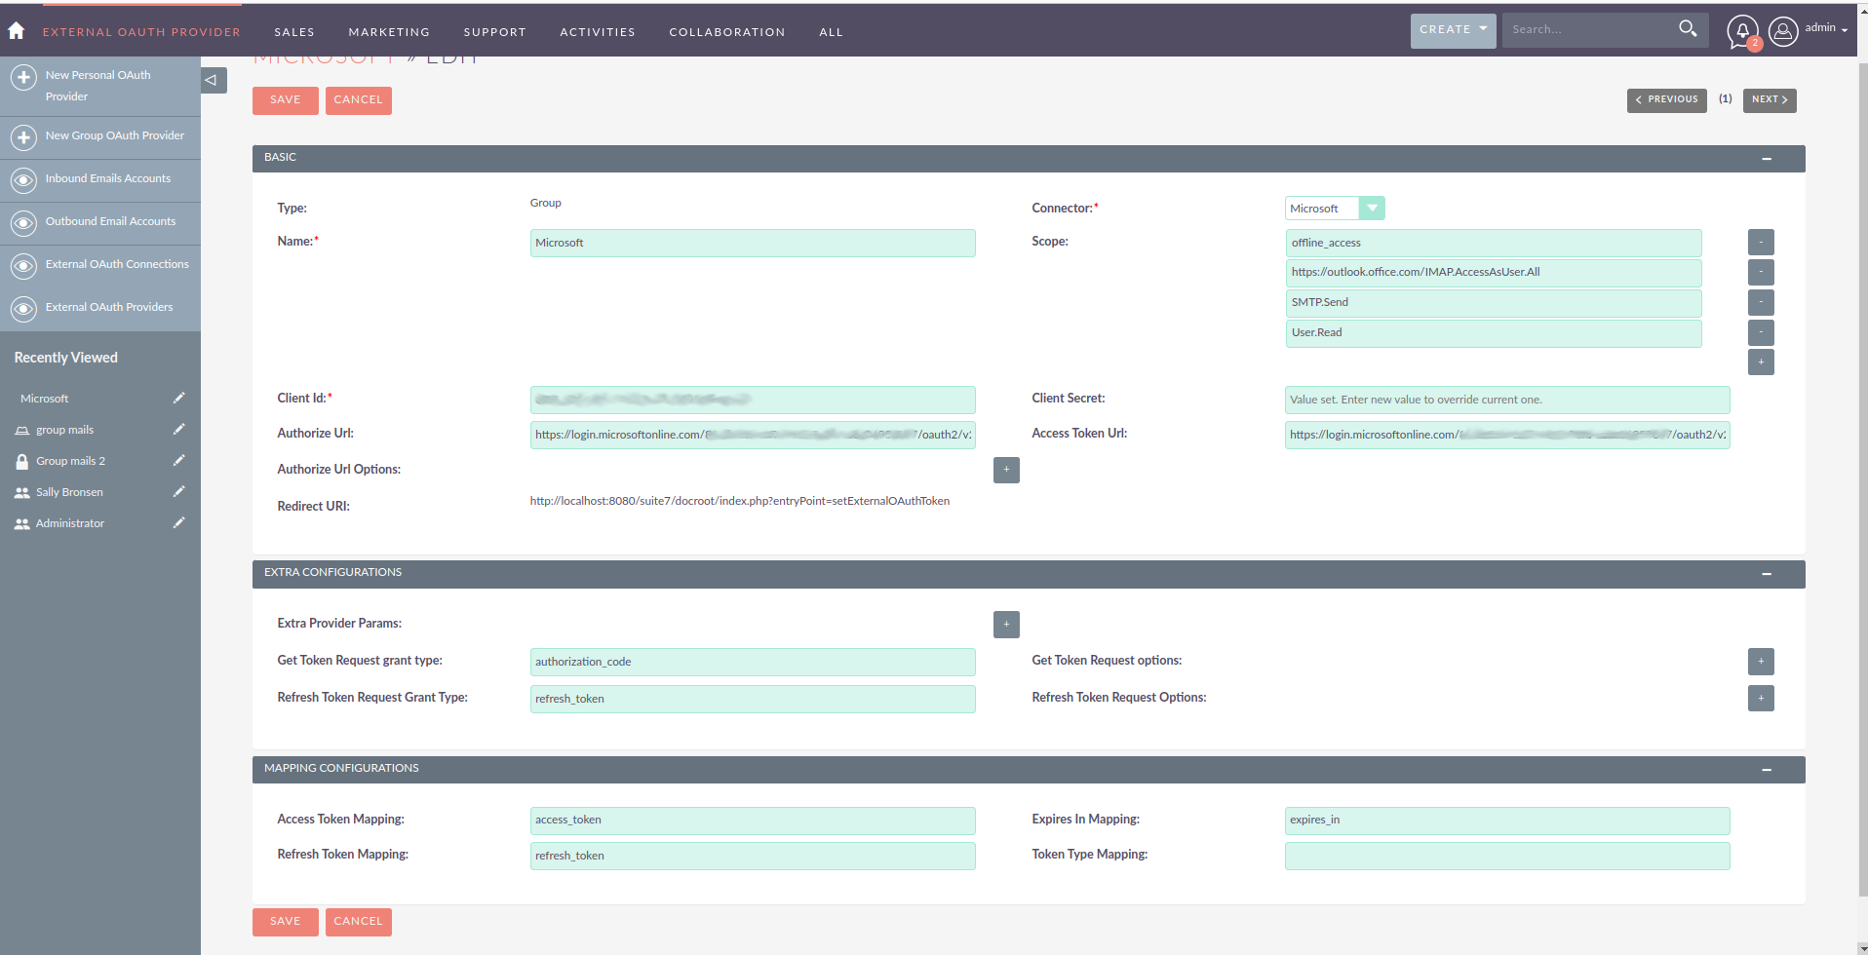The height and width of the screenshot is (955, 1868).
Task: Open the notifications bell icon
Action: [x=1741, y=31]
